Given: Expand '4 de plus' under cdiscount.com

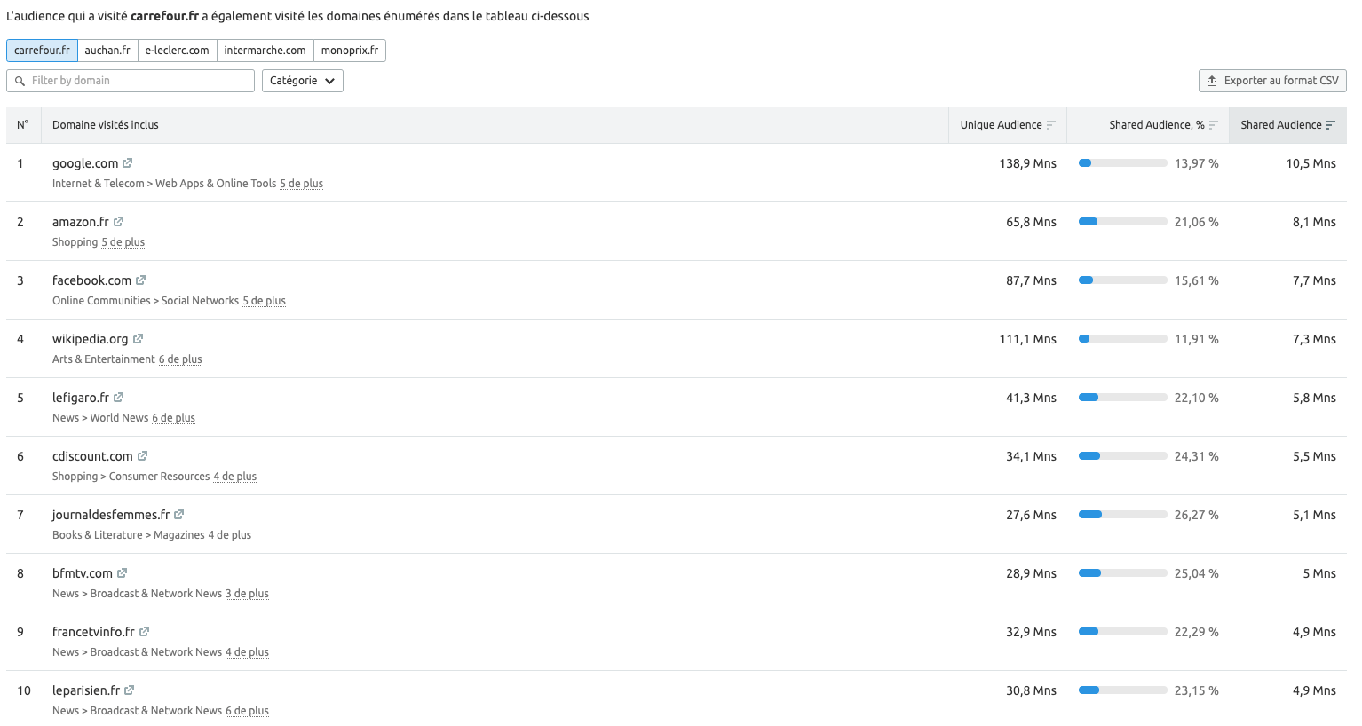Looking at the screenshot, I should pyautogui.click(x=234, y=477).
